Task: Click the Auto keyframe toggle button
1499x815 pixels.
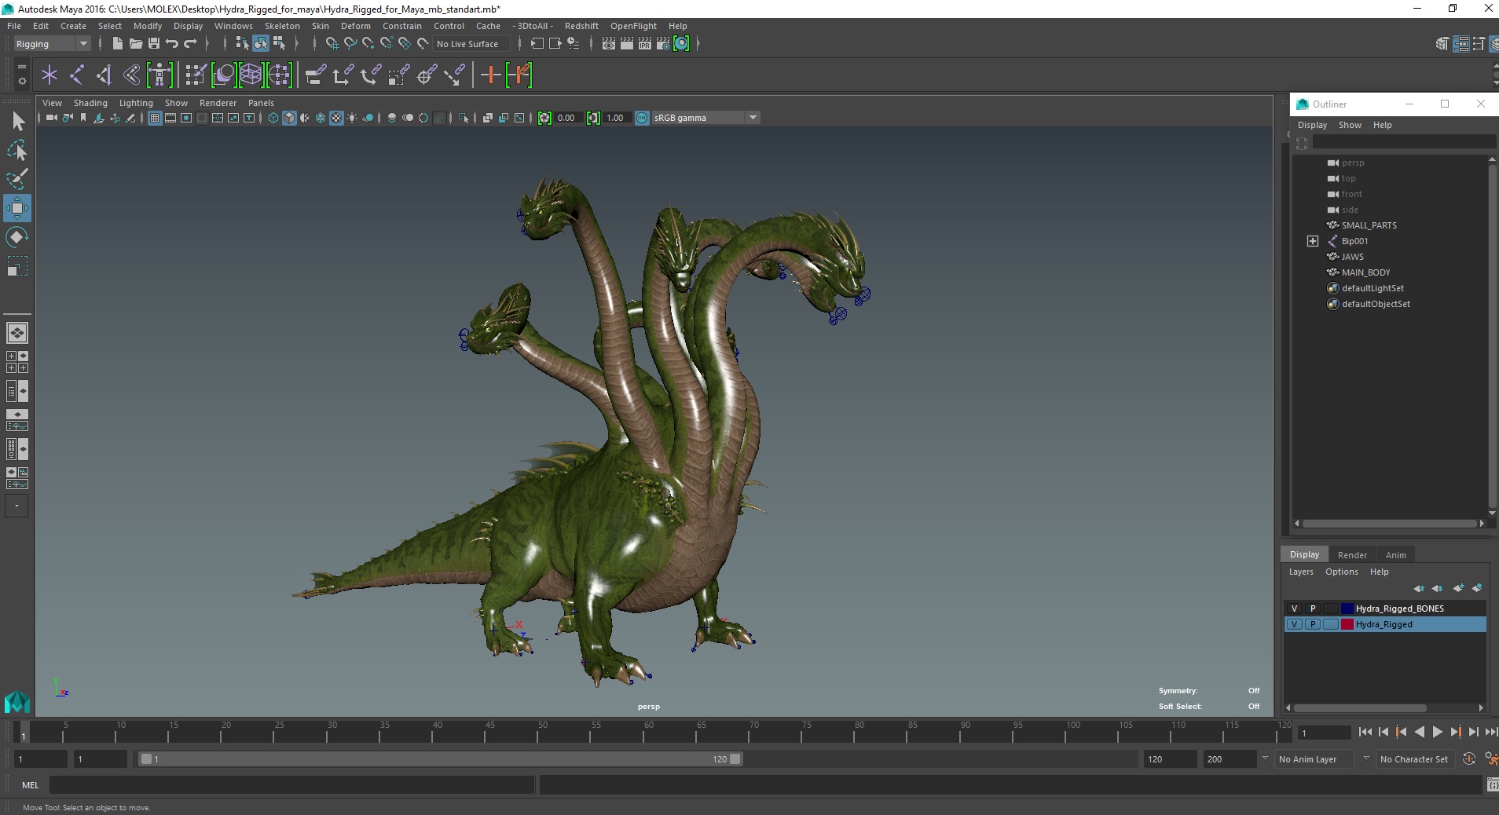Action: click(x=1468, y=758)
